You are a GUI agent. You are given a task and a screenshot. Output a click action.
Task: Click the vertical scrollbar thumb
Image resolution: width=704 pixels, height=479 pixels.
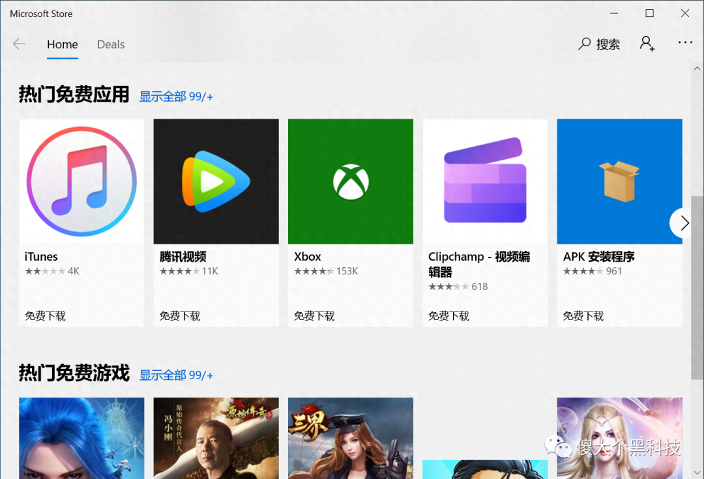[697, 287]
